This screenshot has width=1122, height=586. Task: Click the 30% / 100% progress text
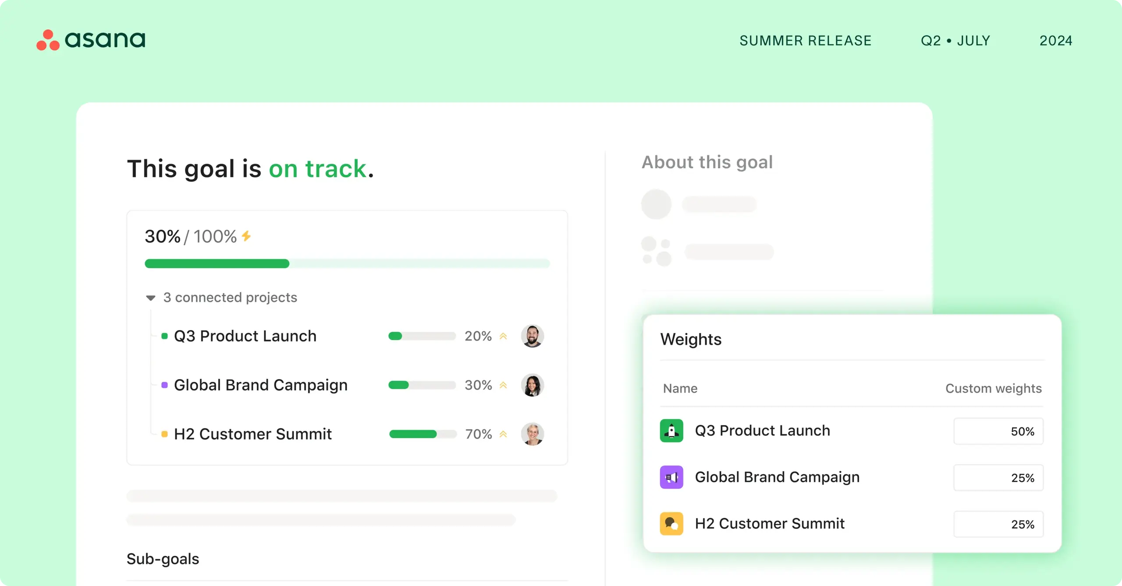[191, 237]
